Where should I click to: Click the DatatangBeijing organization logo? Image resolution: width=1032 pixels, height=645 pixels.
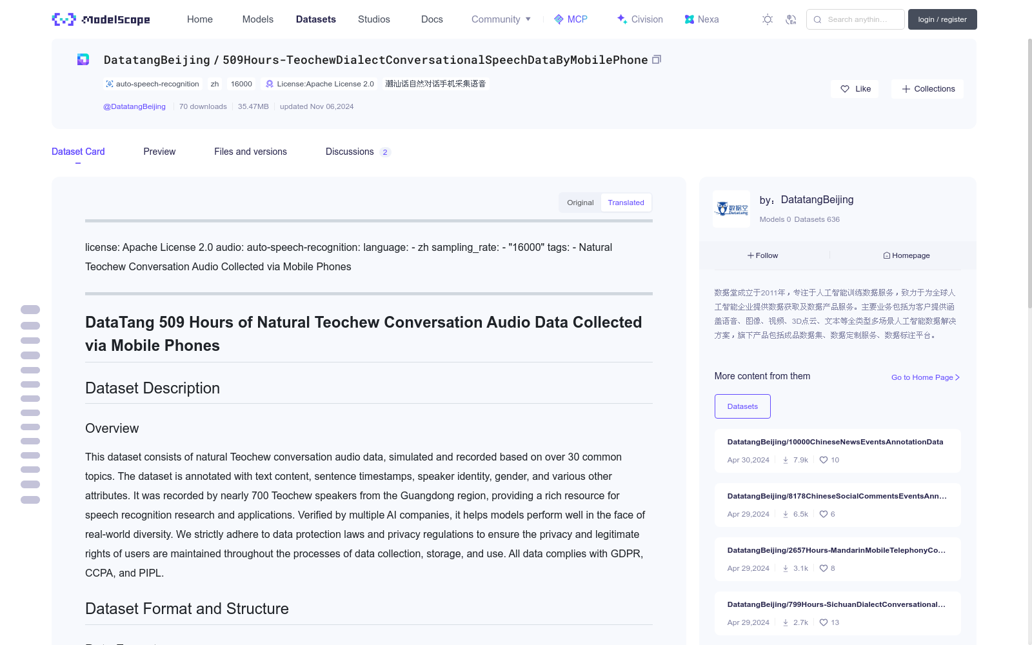tap(731, 209)
